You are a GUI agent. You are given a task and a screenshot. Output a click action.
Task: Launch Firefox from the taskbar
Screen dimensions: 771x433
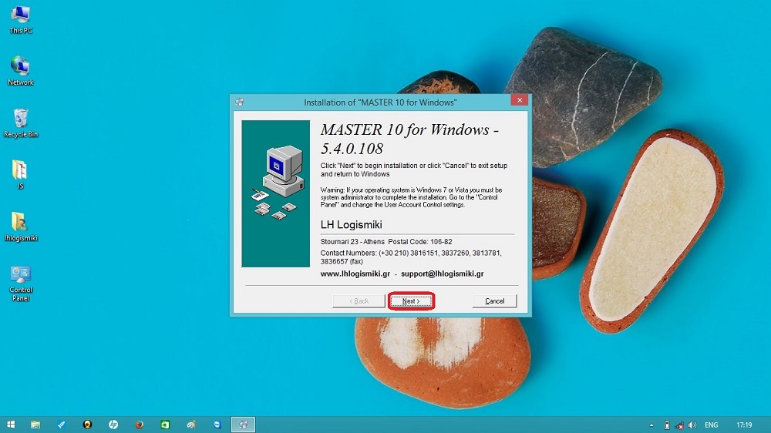139,425
